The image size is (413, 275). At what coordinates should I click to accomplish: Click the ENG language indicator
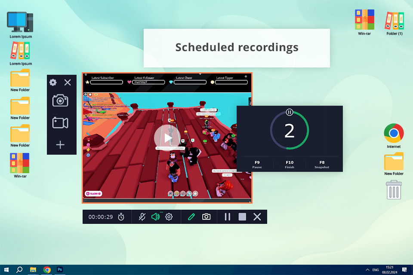coord(376,270)
